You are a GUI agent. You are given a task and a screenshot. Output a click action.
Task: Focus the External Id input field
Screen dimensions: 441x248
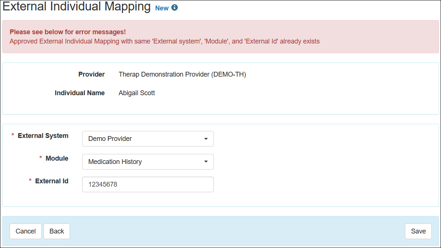coord(148,184)
